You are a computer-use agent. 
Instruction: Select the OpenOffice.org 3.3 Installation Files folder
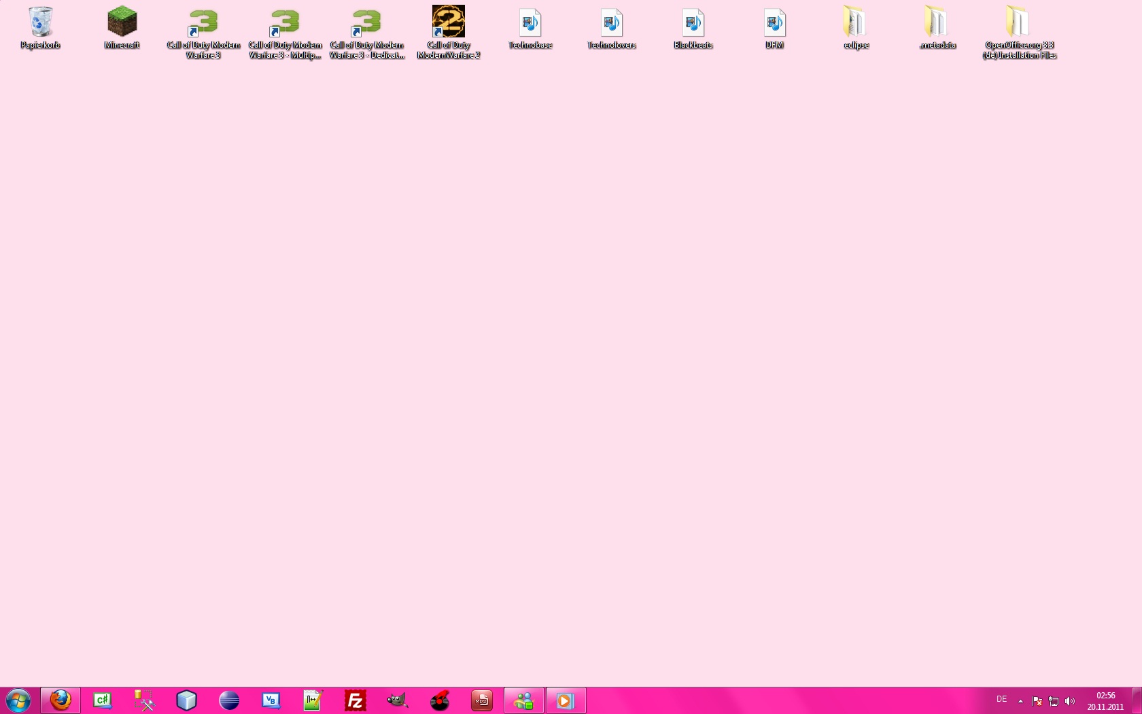pyautogui.click(x=1019, y=23)
